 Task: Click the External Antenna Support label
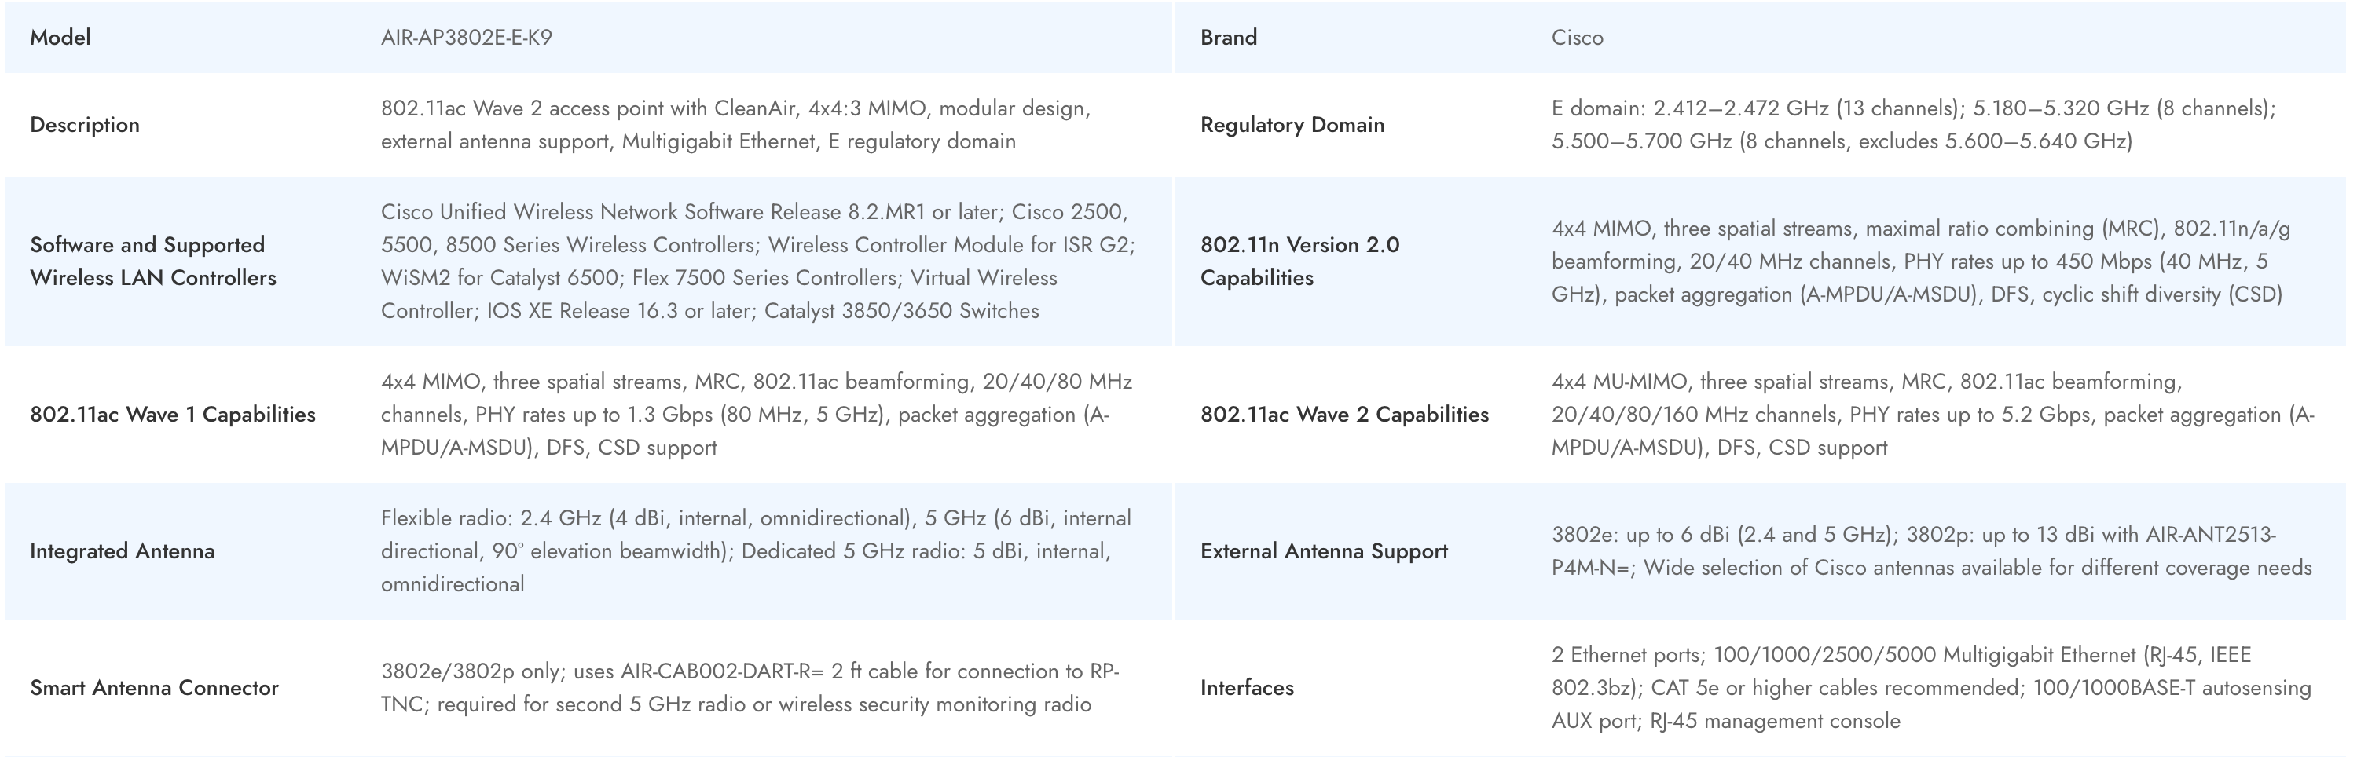(x=1323, y=551)
